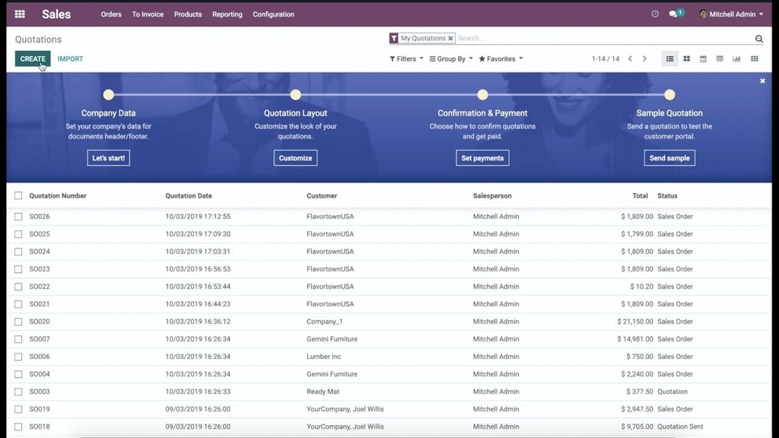
Task: Tick the checkbox for S0022
Action: [x=18, y=287]
